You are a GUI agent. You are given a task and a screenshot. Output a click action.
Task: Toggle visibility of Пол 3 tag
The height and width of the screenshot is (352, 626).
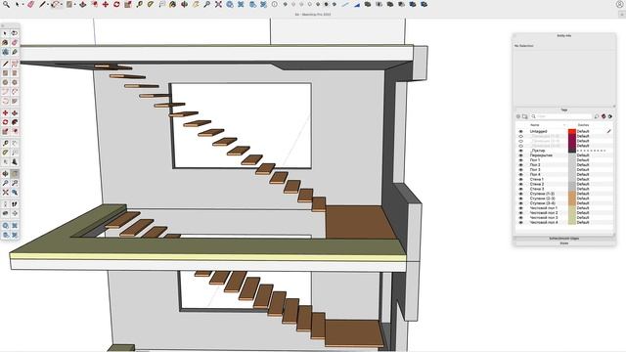(x=520, y=169)
